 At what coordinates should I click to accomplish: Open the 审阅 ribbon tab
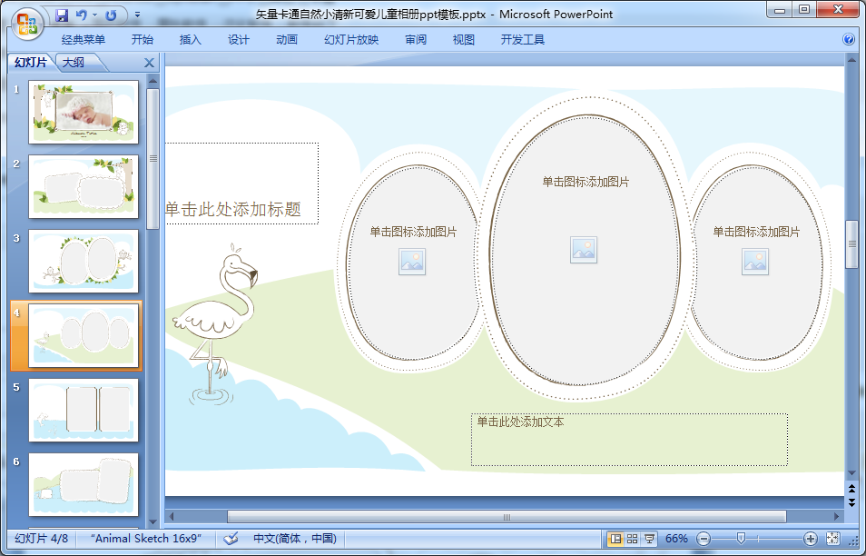tap(416, 40)
